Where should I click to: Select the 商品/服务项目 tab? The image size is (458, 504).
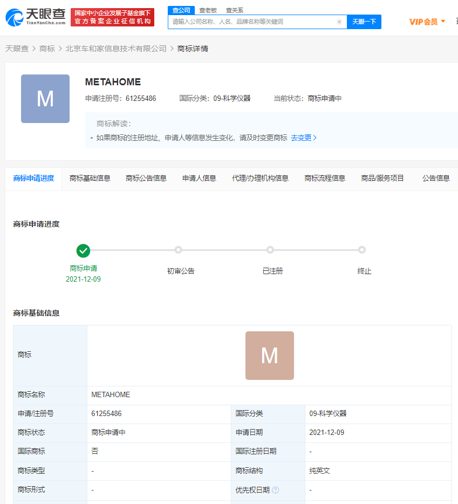click(382, 178)
